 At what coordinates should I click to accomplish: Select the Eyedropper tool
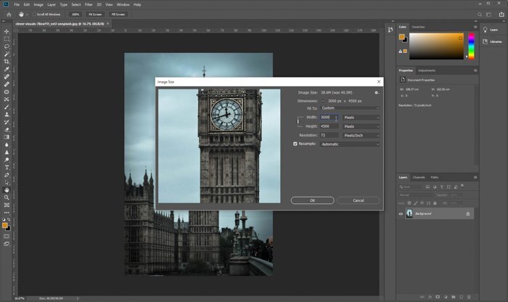pyautogui.click(x=7, y=69)
